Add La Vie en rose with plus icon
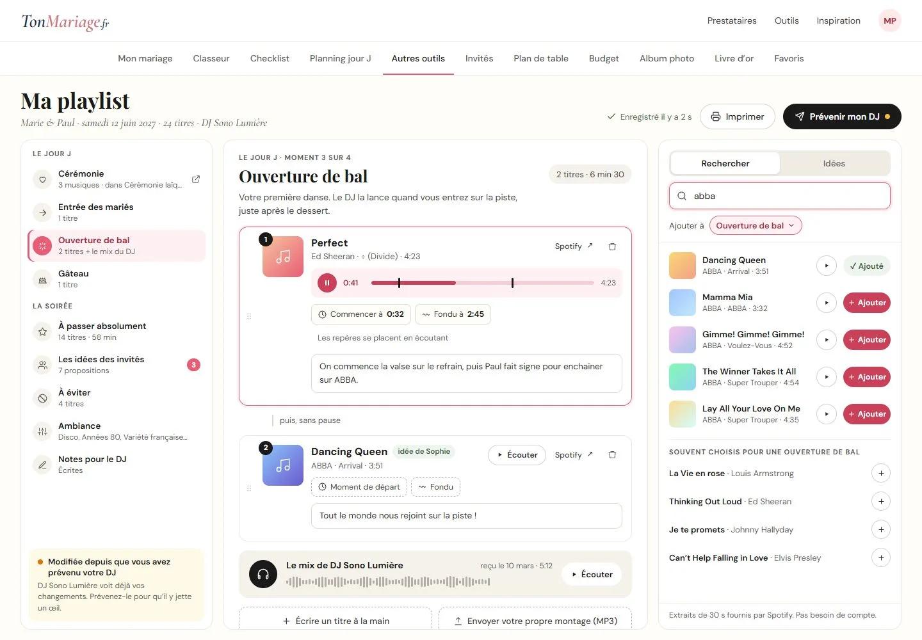Image resolution: width=922 pixels, height=640 pixels. 881,474
